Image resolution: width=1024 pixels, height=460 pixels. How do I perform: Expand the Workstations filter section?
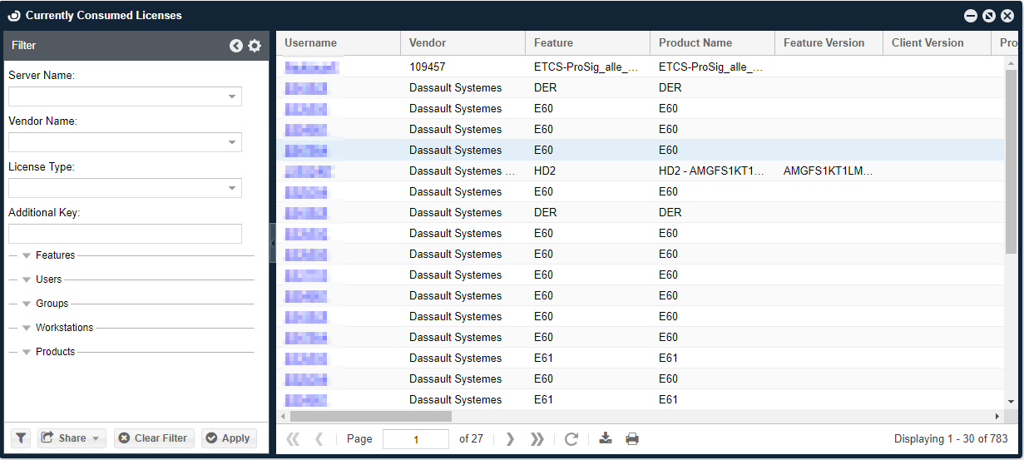27,328
